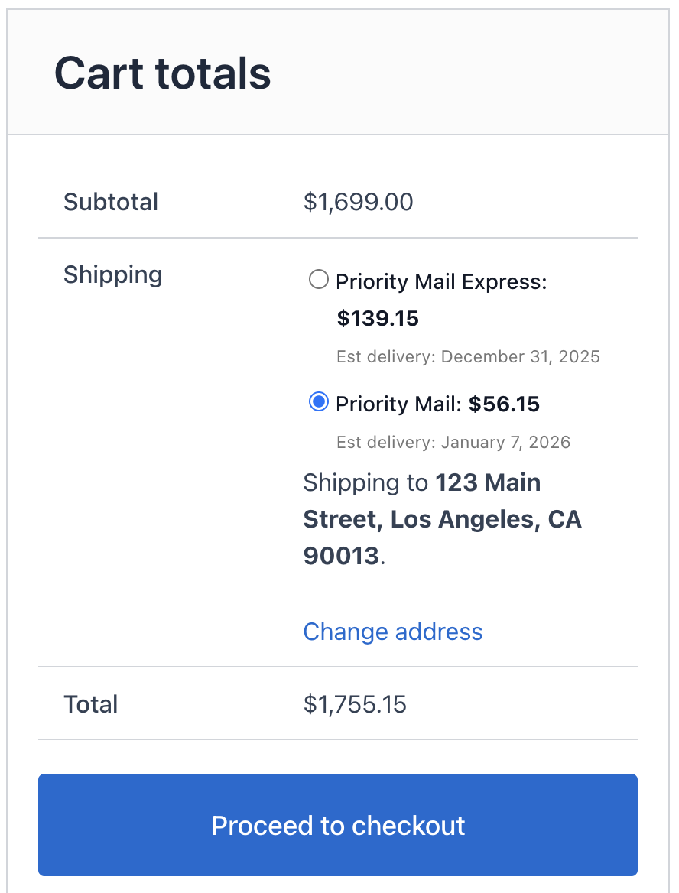Screen dimensions: 679x893
Task: Open the Change address form
Action: click(x=392, y=632)
